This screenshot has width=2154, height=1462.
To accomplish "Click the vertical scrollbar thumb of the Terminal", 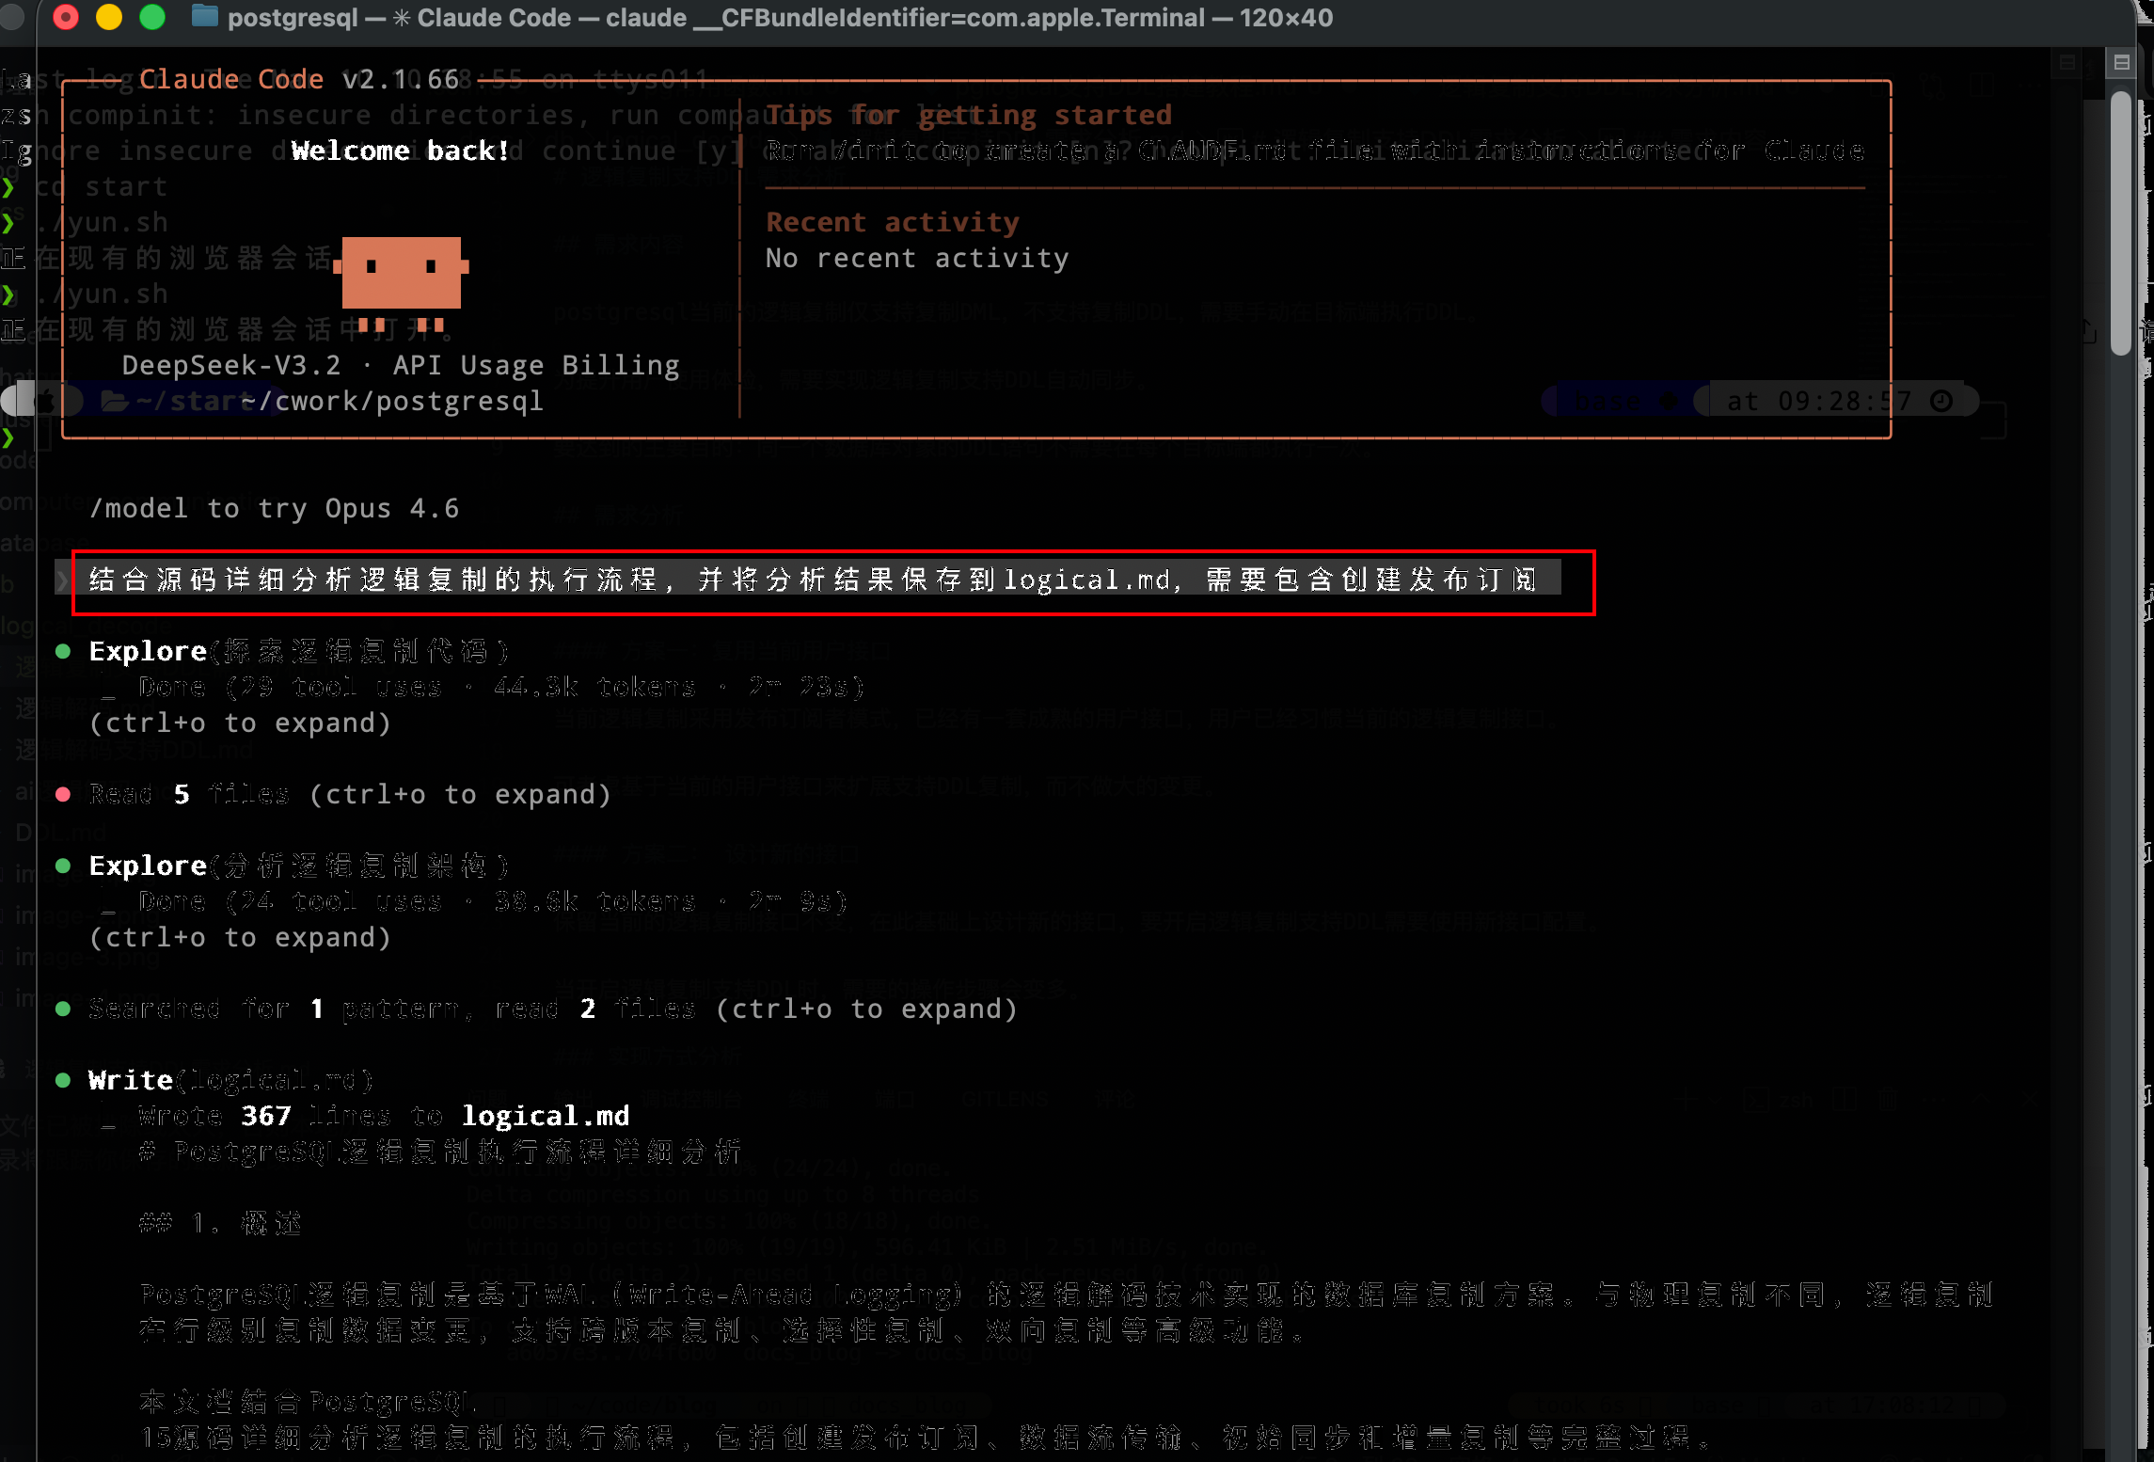I will pos(2120,223).
